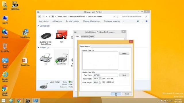Open the Network desktop icon
This screenshot has height=103, width=184.
5,33
